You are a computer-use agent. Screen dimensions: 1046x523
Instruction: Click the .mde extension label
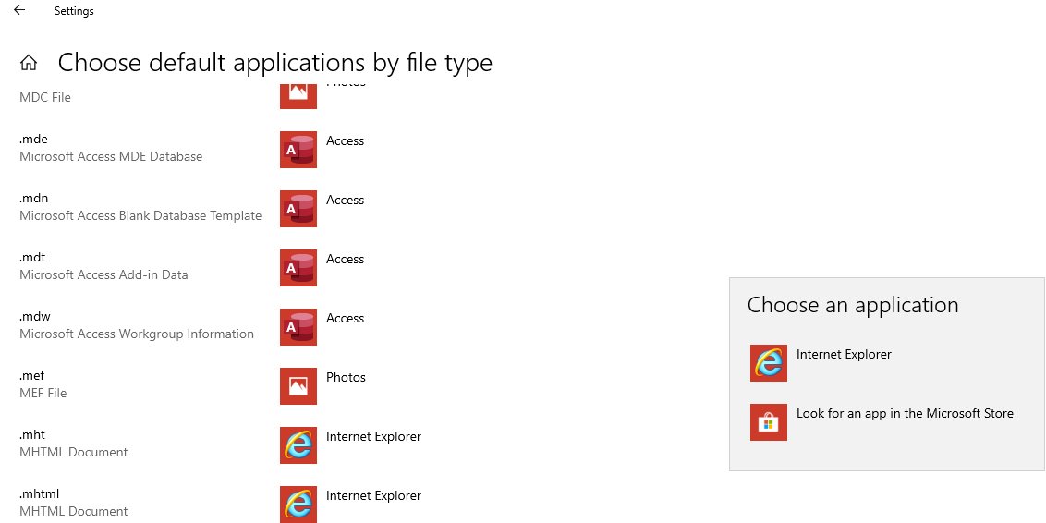[x=33, y=140]
